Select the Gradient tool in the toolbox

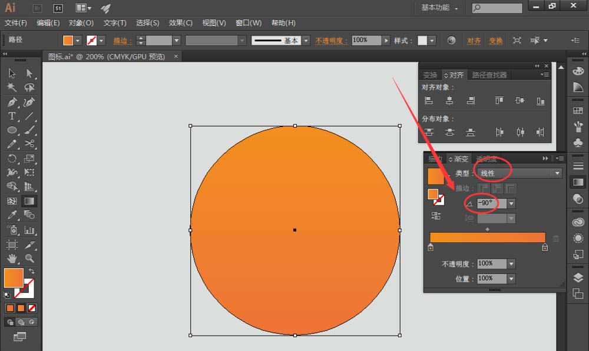point(29,201)
